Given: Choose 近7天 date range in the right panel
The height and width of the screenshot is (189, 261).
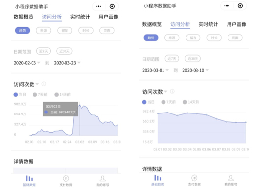Looking at the screenshot, I should (x=172, y=59).
